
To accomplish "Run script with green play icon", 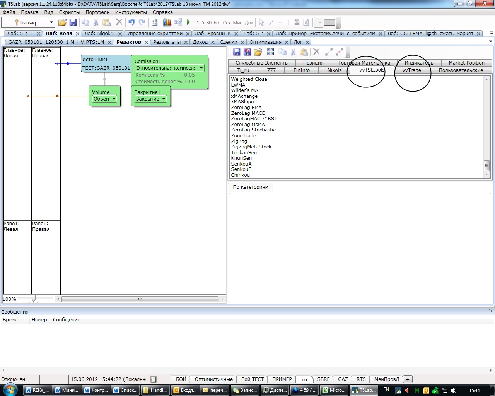I will pyautogui.click(x=188, y=22).
